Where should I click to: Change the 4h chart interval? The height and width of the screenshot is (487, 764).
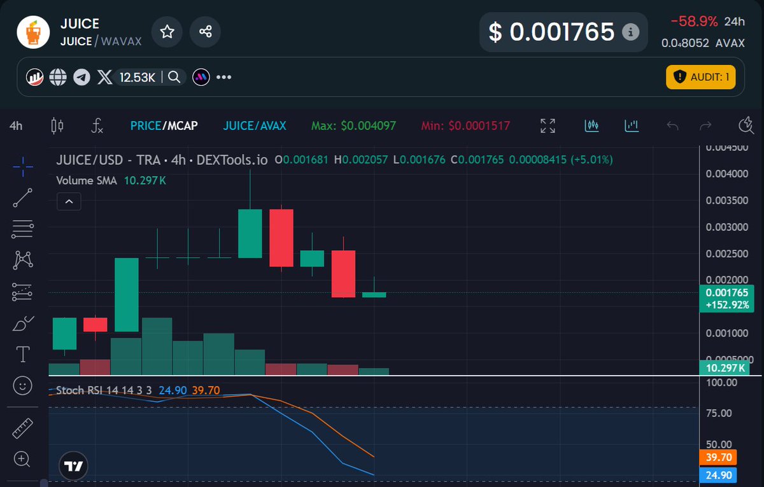pyautogui.click(x=16, y=126)
